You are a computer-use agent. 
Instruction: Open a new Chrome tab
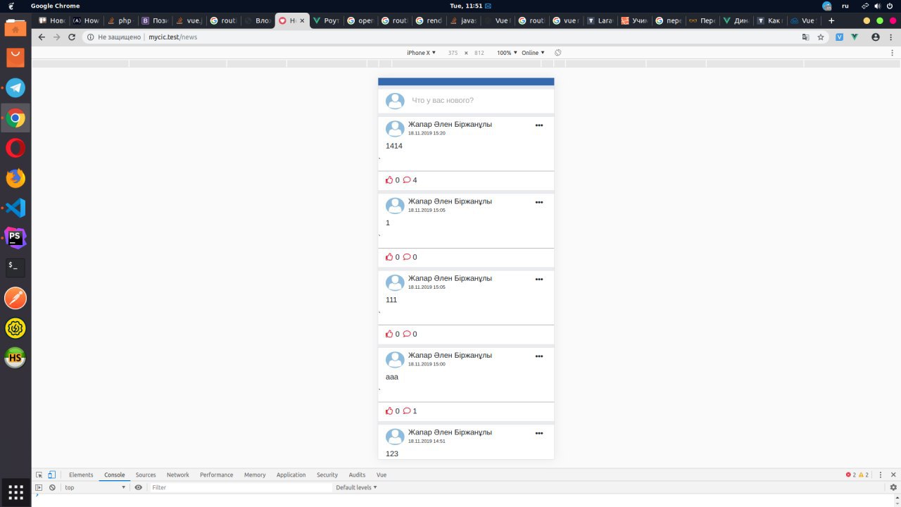(831, 20)
